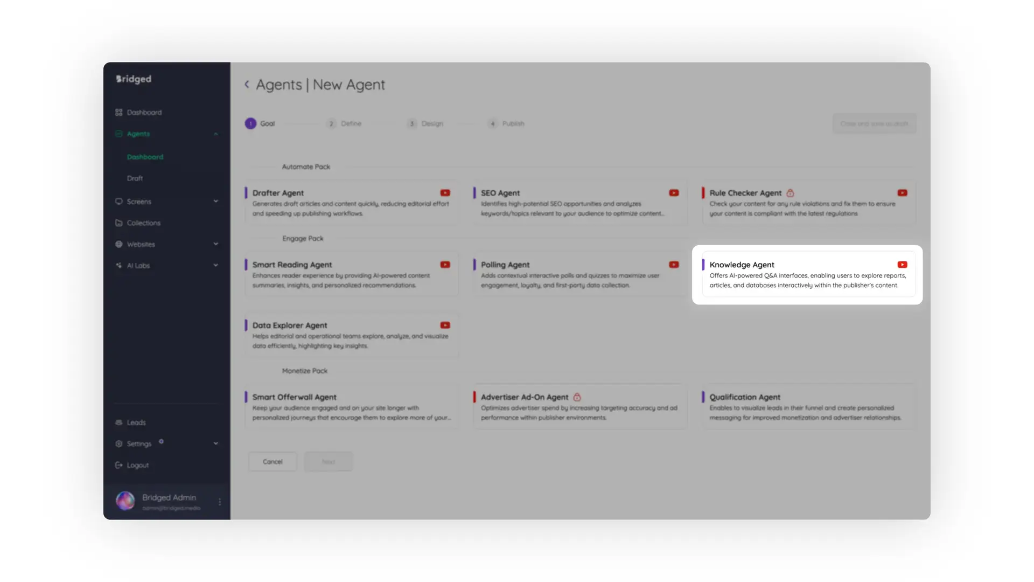Collapse the Agents section in the sidebar
The height and width of the screenshot is (582, 1034).
pyautogui.click(x=215, y=134)
